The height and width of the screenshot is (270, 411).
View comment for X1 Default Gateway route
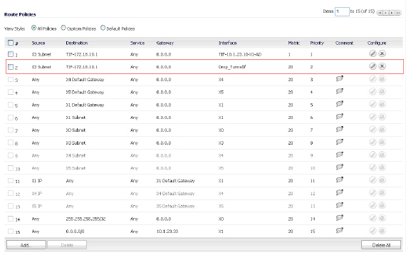(340, 103)
